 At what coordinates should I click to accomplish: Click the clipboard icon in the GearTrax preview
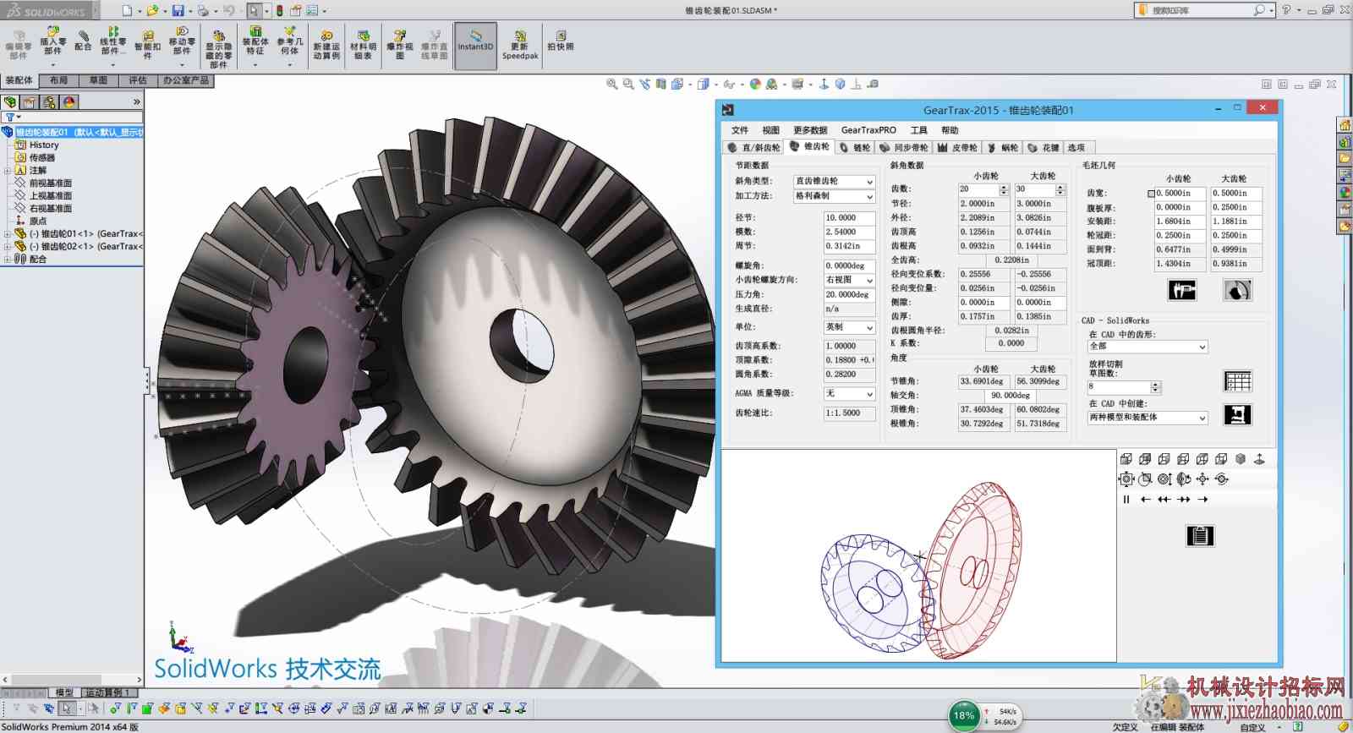pyautogui.click(x=1200, y=535)
